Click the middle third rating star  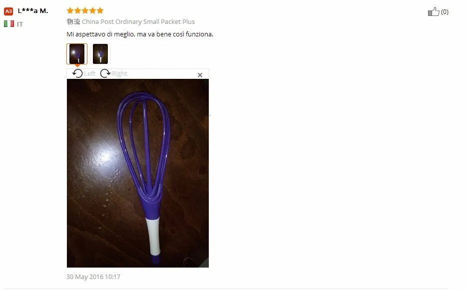[85, 10]
